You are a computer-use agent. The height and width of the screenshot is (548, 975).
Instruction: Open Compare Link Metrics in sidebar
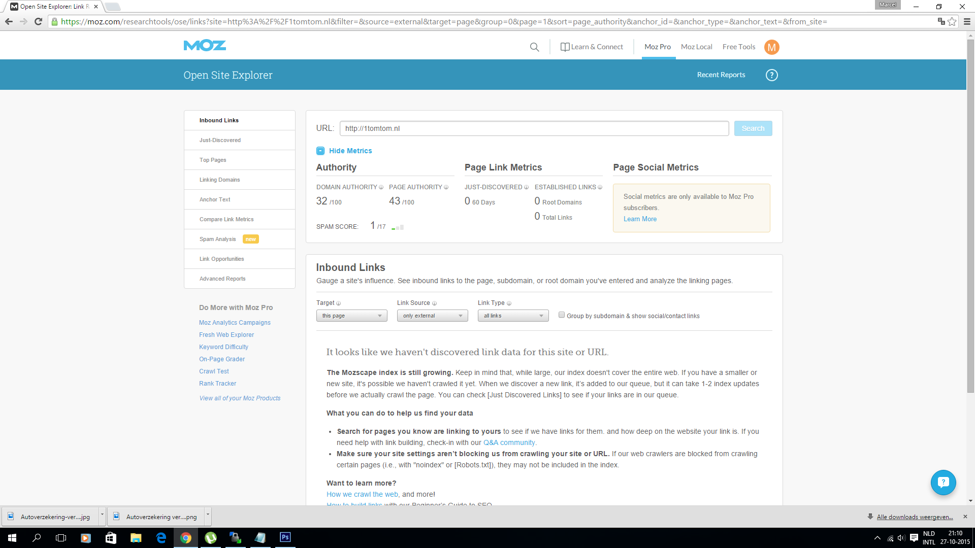click(240, 219)
